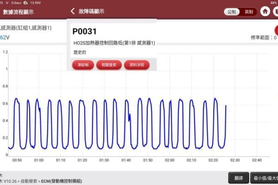The image size is (278, 185).
Task: Tap the 02:30 time axis label
Action: 235,160
